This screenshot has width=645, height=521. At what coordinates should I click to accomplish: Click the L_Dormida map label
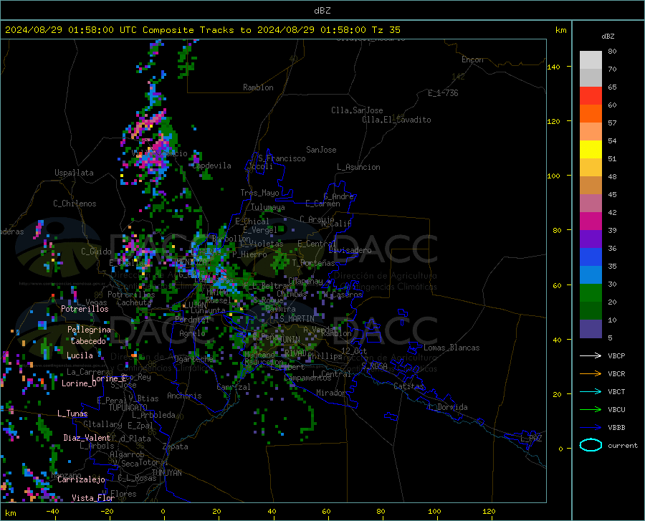pyautogui.click(x=449, y=407)
